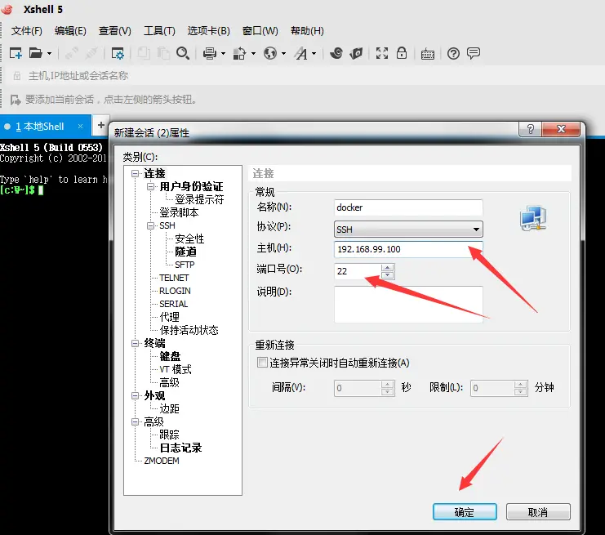Image resolution: width=605 pixels, height=535 pixels.
Task: Click the Print icon in toolbar
Action: pos(210,53)
